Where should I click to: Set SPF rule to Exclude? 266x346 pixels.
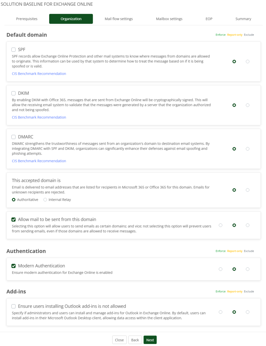(248, 61)
